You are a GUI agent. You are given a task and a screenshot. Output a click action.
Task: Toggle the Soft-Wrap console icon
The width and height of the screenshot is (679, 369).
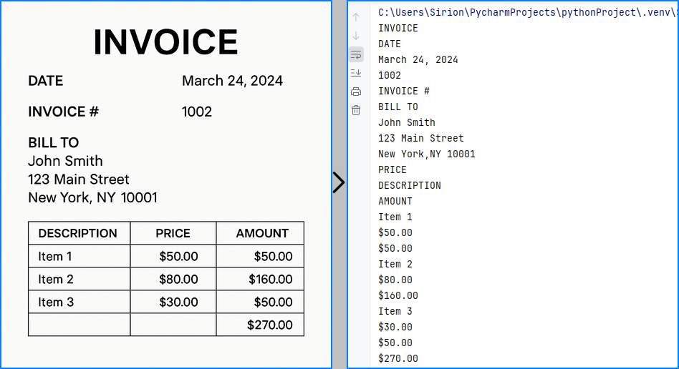coord(356,55)
